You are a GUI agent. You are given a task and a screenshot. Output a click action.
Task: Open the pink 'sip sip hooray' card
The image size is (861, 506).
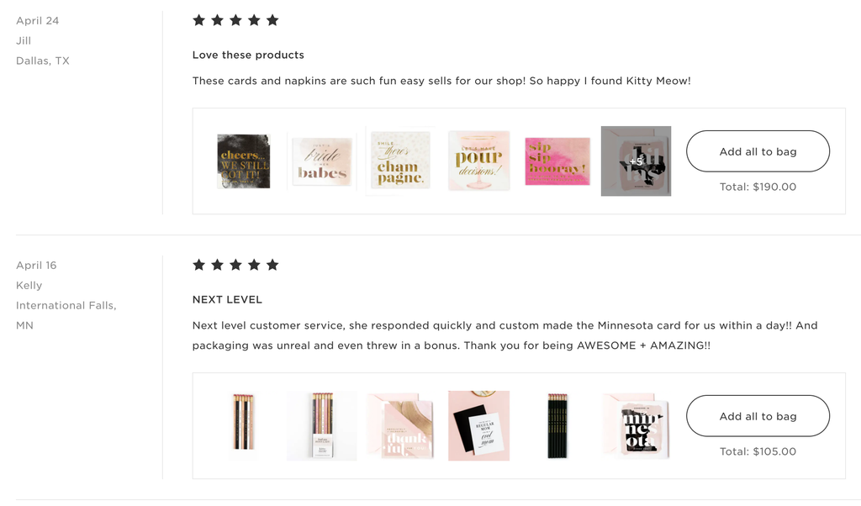[557, 161]
